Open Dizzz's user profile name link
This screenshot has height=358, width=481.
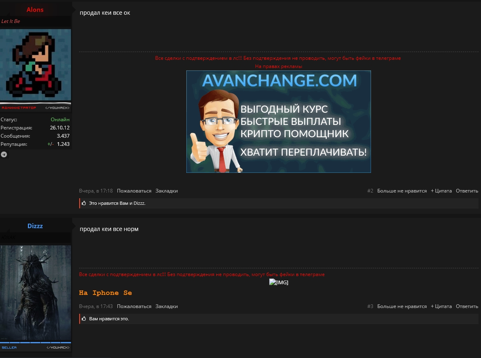(35, 226)
